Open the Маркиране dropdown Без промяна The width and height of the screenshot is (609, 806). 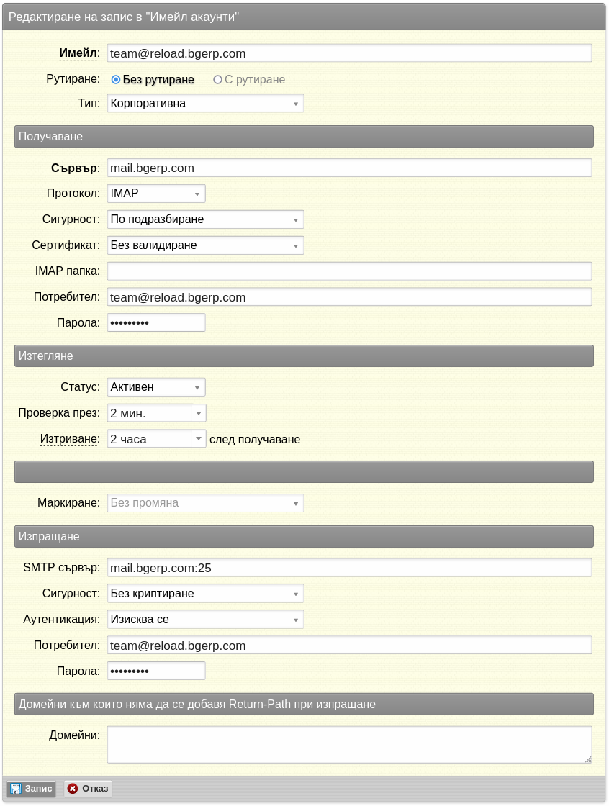(x=206, y=503)
